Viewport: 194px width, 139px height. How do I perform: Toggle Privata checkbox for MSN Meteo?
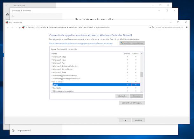tap(127, 82)
